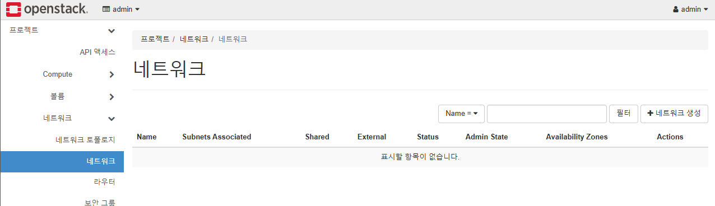This screenshot has width=715, height=206.
Task: Open the Name = filter dropdown
Action: click(461, 113)
